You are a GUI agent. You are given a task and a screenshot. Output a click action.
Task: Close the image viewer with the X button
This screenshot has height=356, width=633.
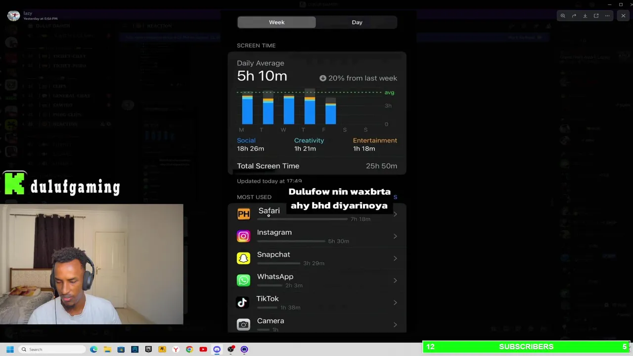click(x=623, y=16)
